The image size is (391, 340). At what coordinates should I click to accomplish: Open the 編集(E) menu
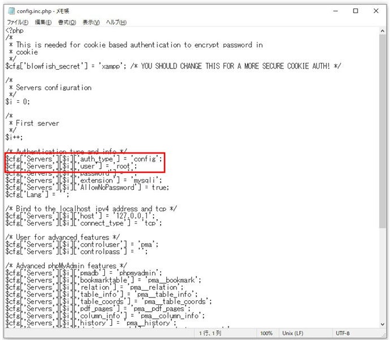tap(43, 22)
